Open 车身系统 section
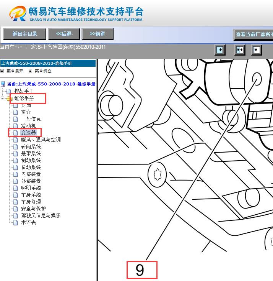The height and width of the screenshot is (281, 273). coord(31,195)
